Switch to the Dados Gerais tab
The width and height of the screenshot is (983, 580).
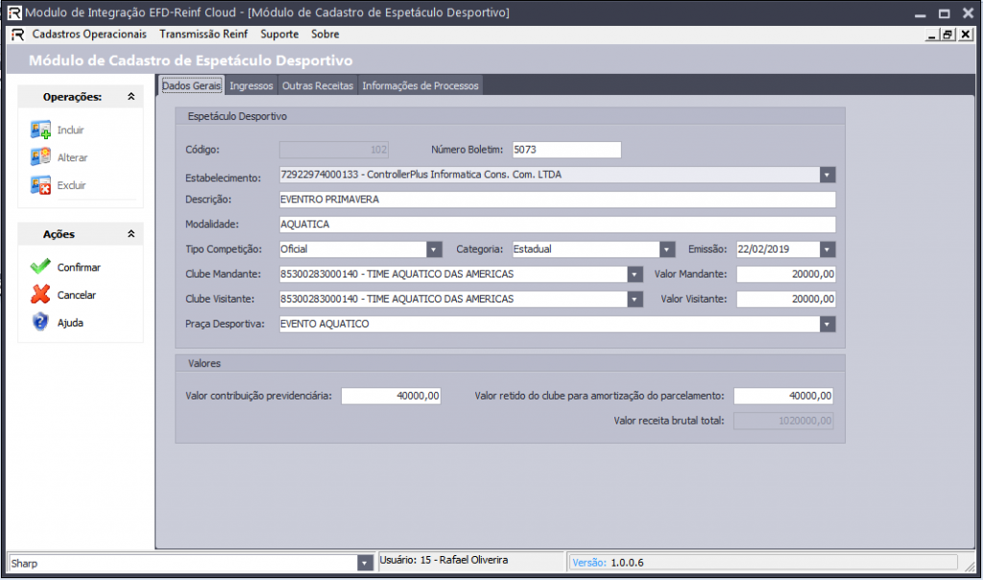click(191, 85)
